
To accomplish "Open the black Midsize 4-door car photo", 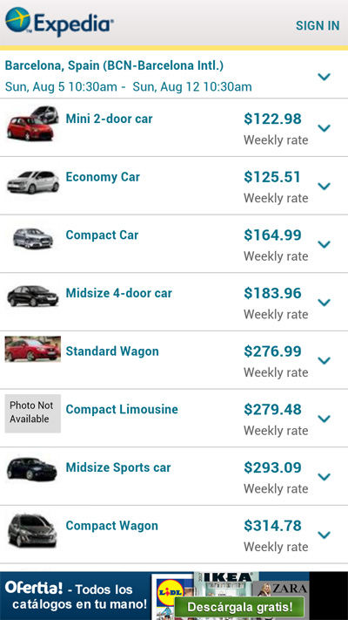I will tap(33, 296).
